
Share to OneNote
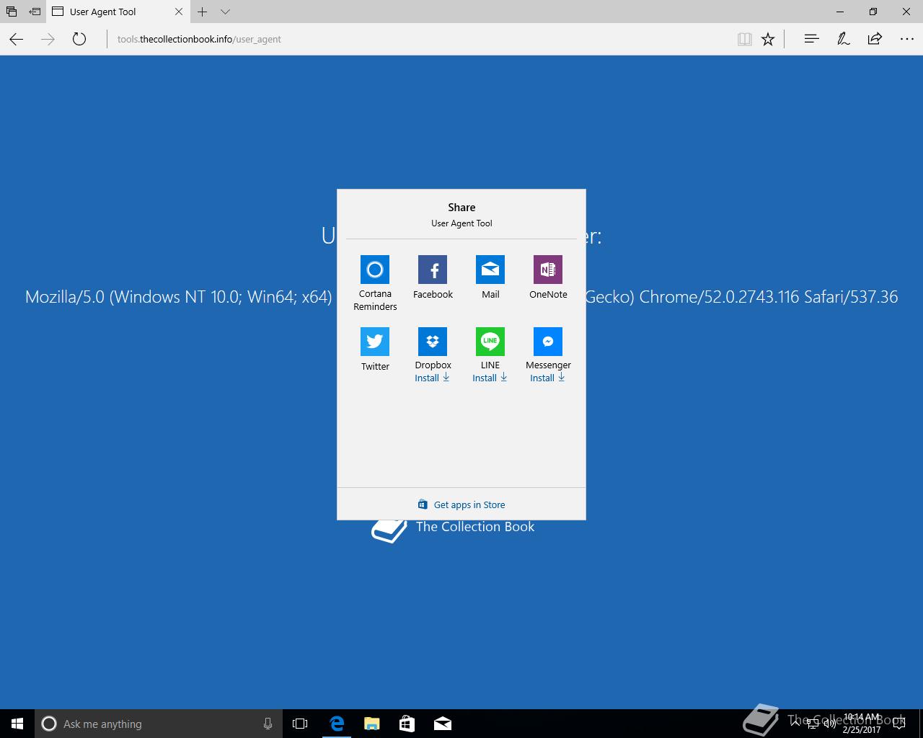(548, 277)
